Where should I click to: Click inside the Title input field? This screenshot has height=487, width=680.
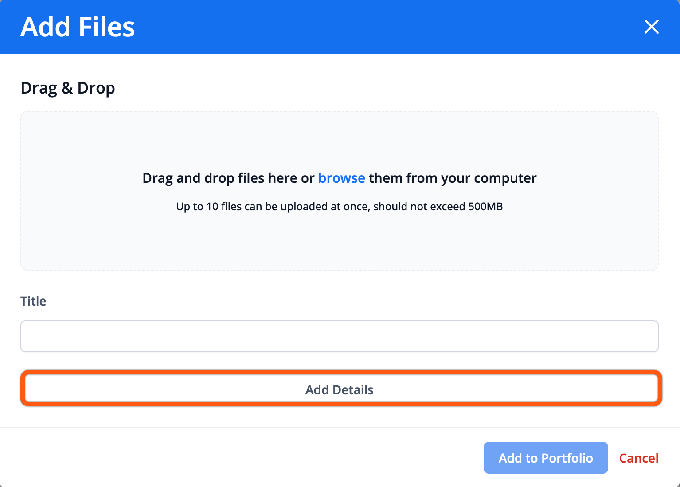pyautogui.click(x=339, y=336)
